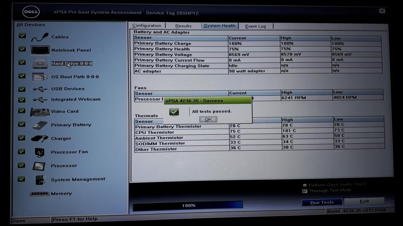
Task: Click the CPU Thermistor row label
Action: click(x=155, y=133)
